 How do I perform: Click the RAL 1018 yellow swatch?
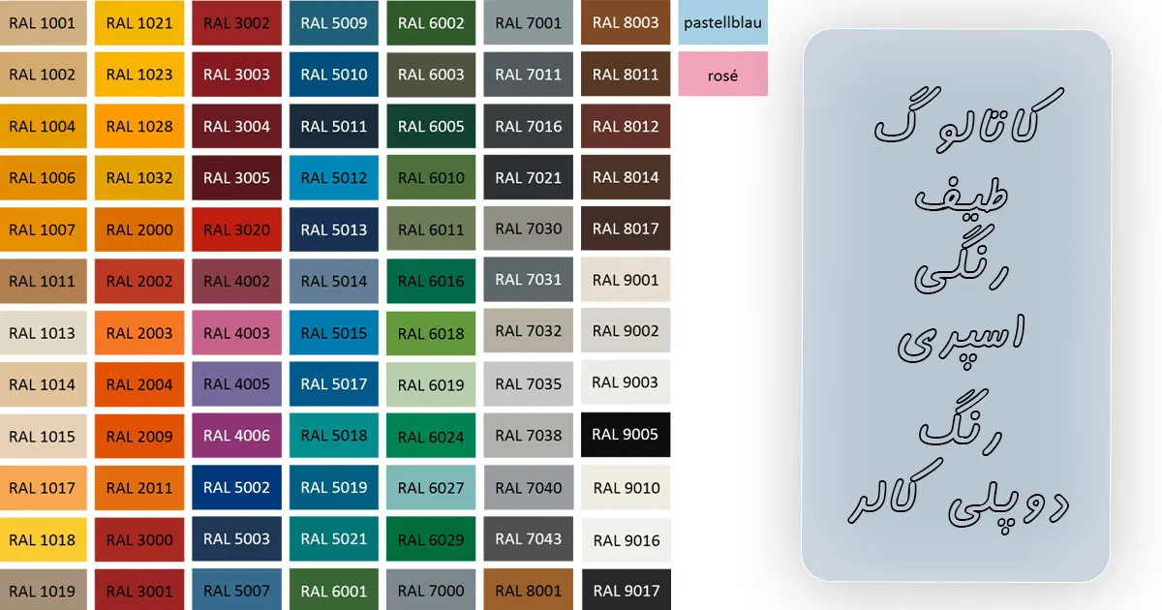point(44,539)
